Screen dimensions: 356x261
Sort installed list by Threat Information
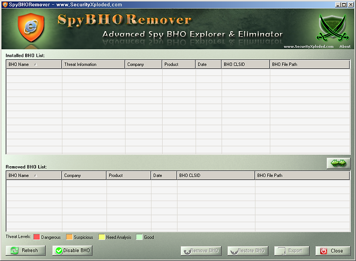[93, 64]
